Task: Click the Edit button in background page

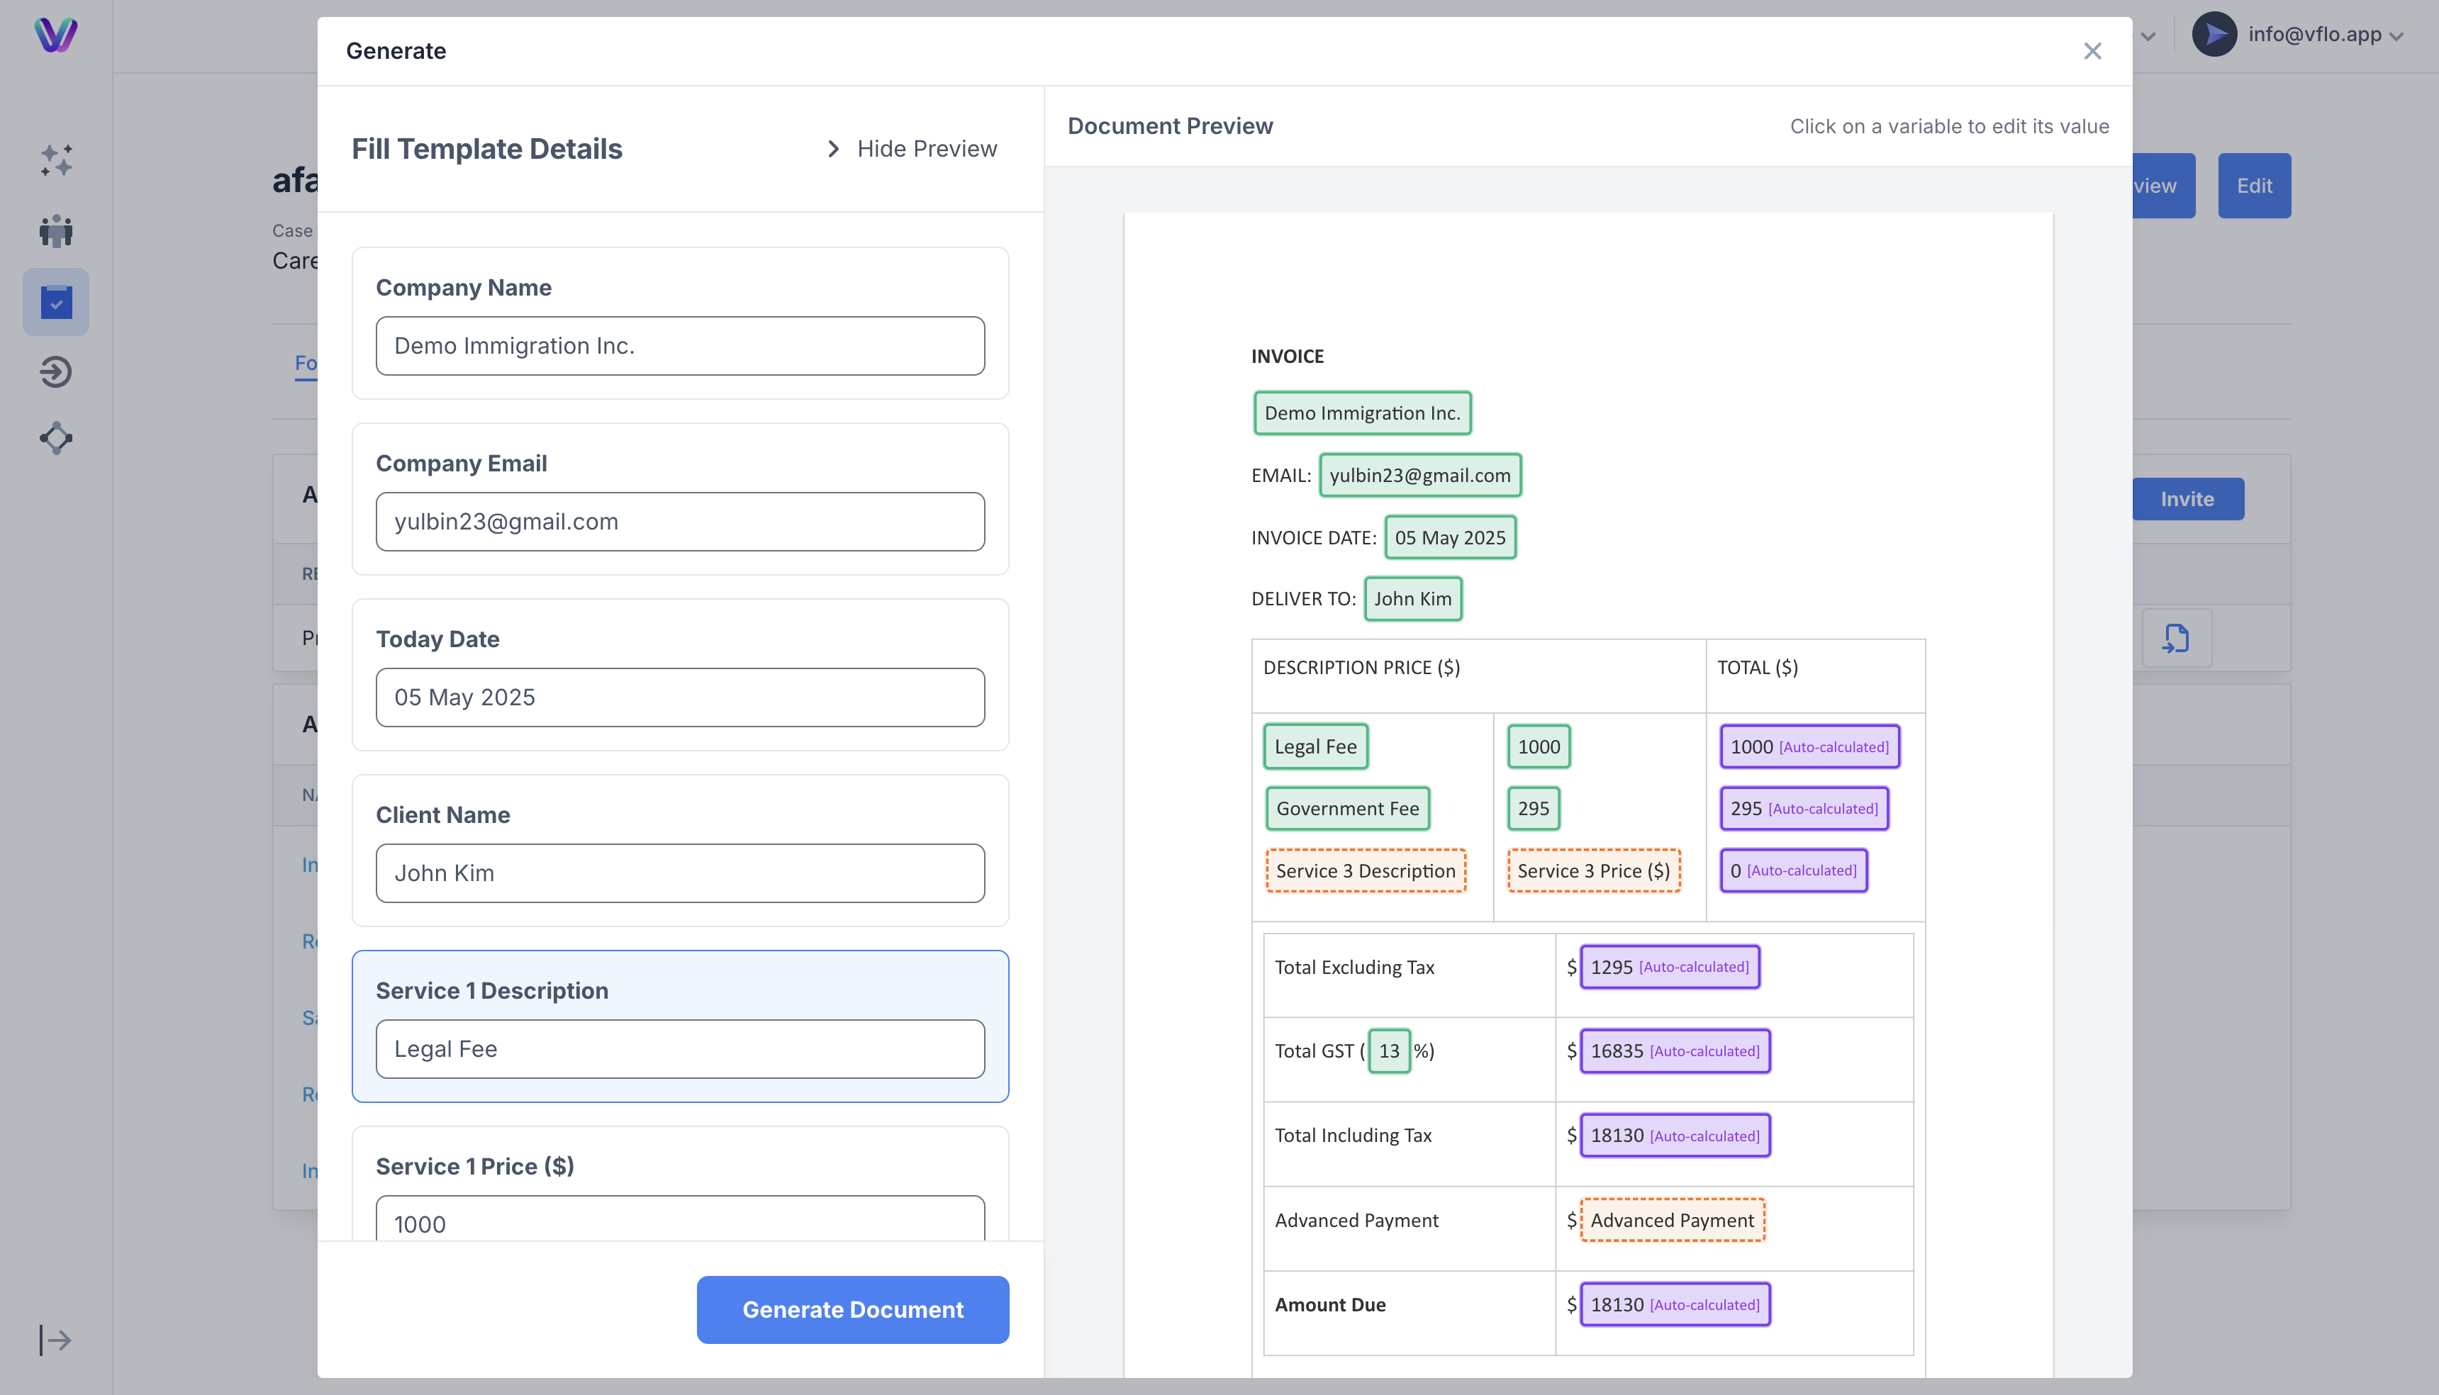Action: [x=2253, y=186]
